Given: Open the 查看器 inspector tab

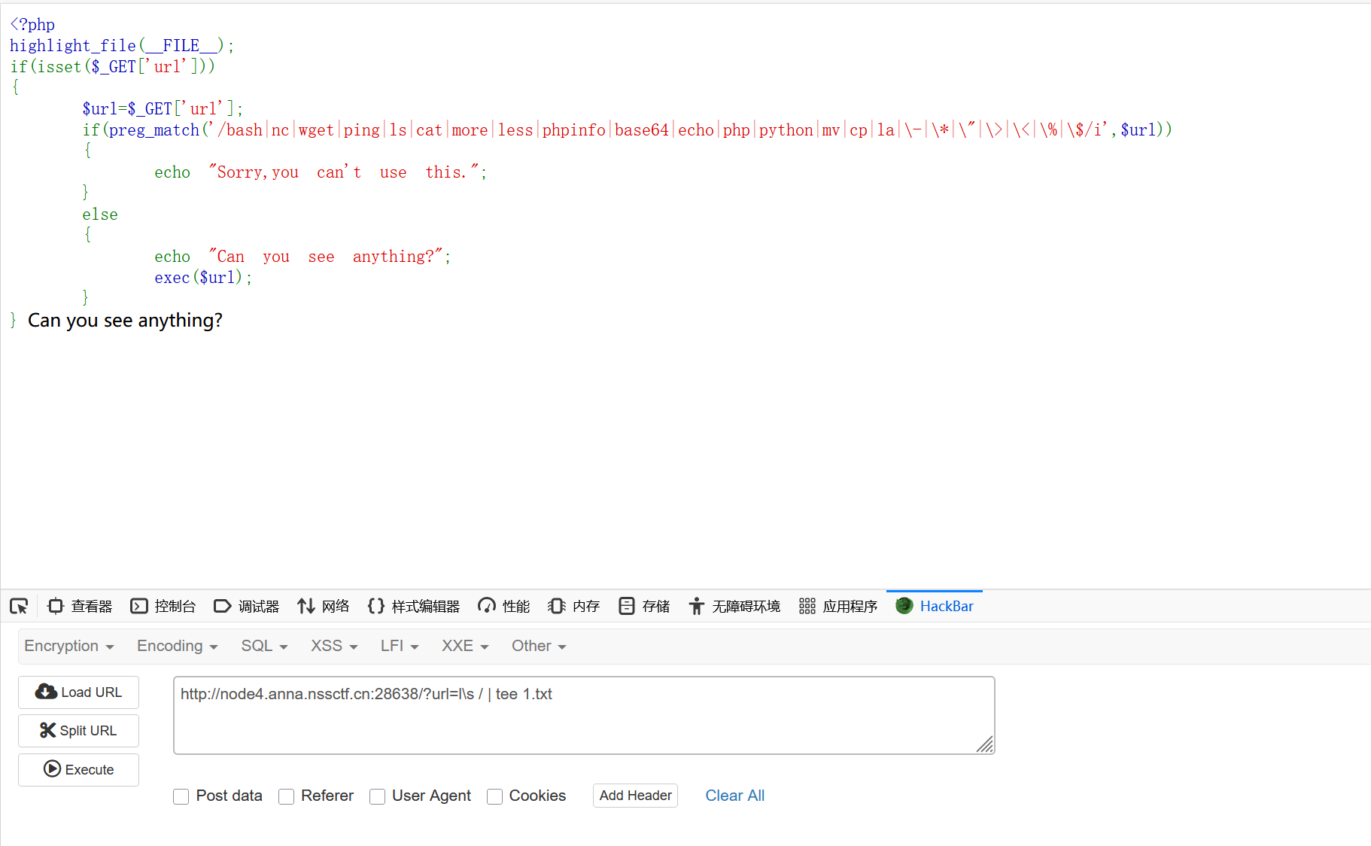Looking at the screenshot, I should coord(80,606).
